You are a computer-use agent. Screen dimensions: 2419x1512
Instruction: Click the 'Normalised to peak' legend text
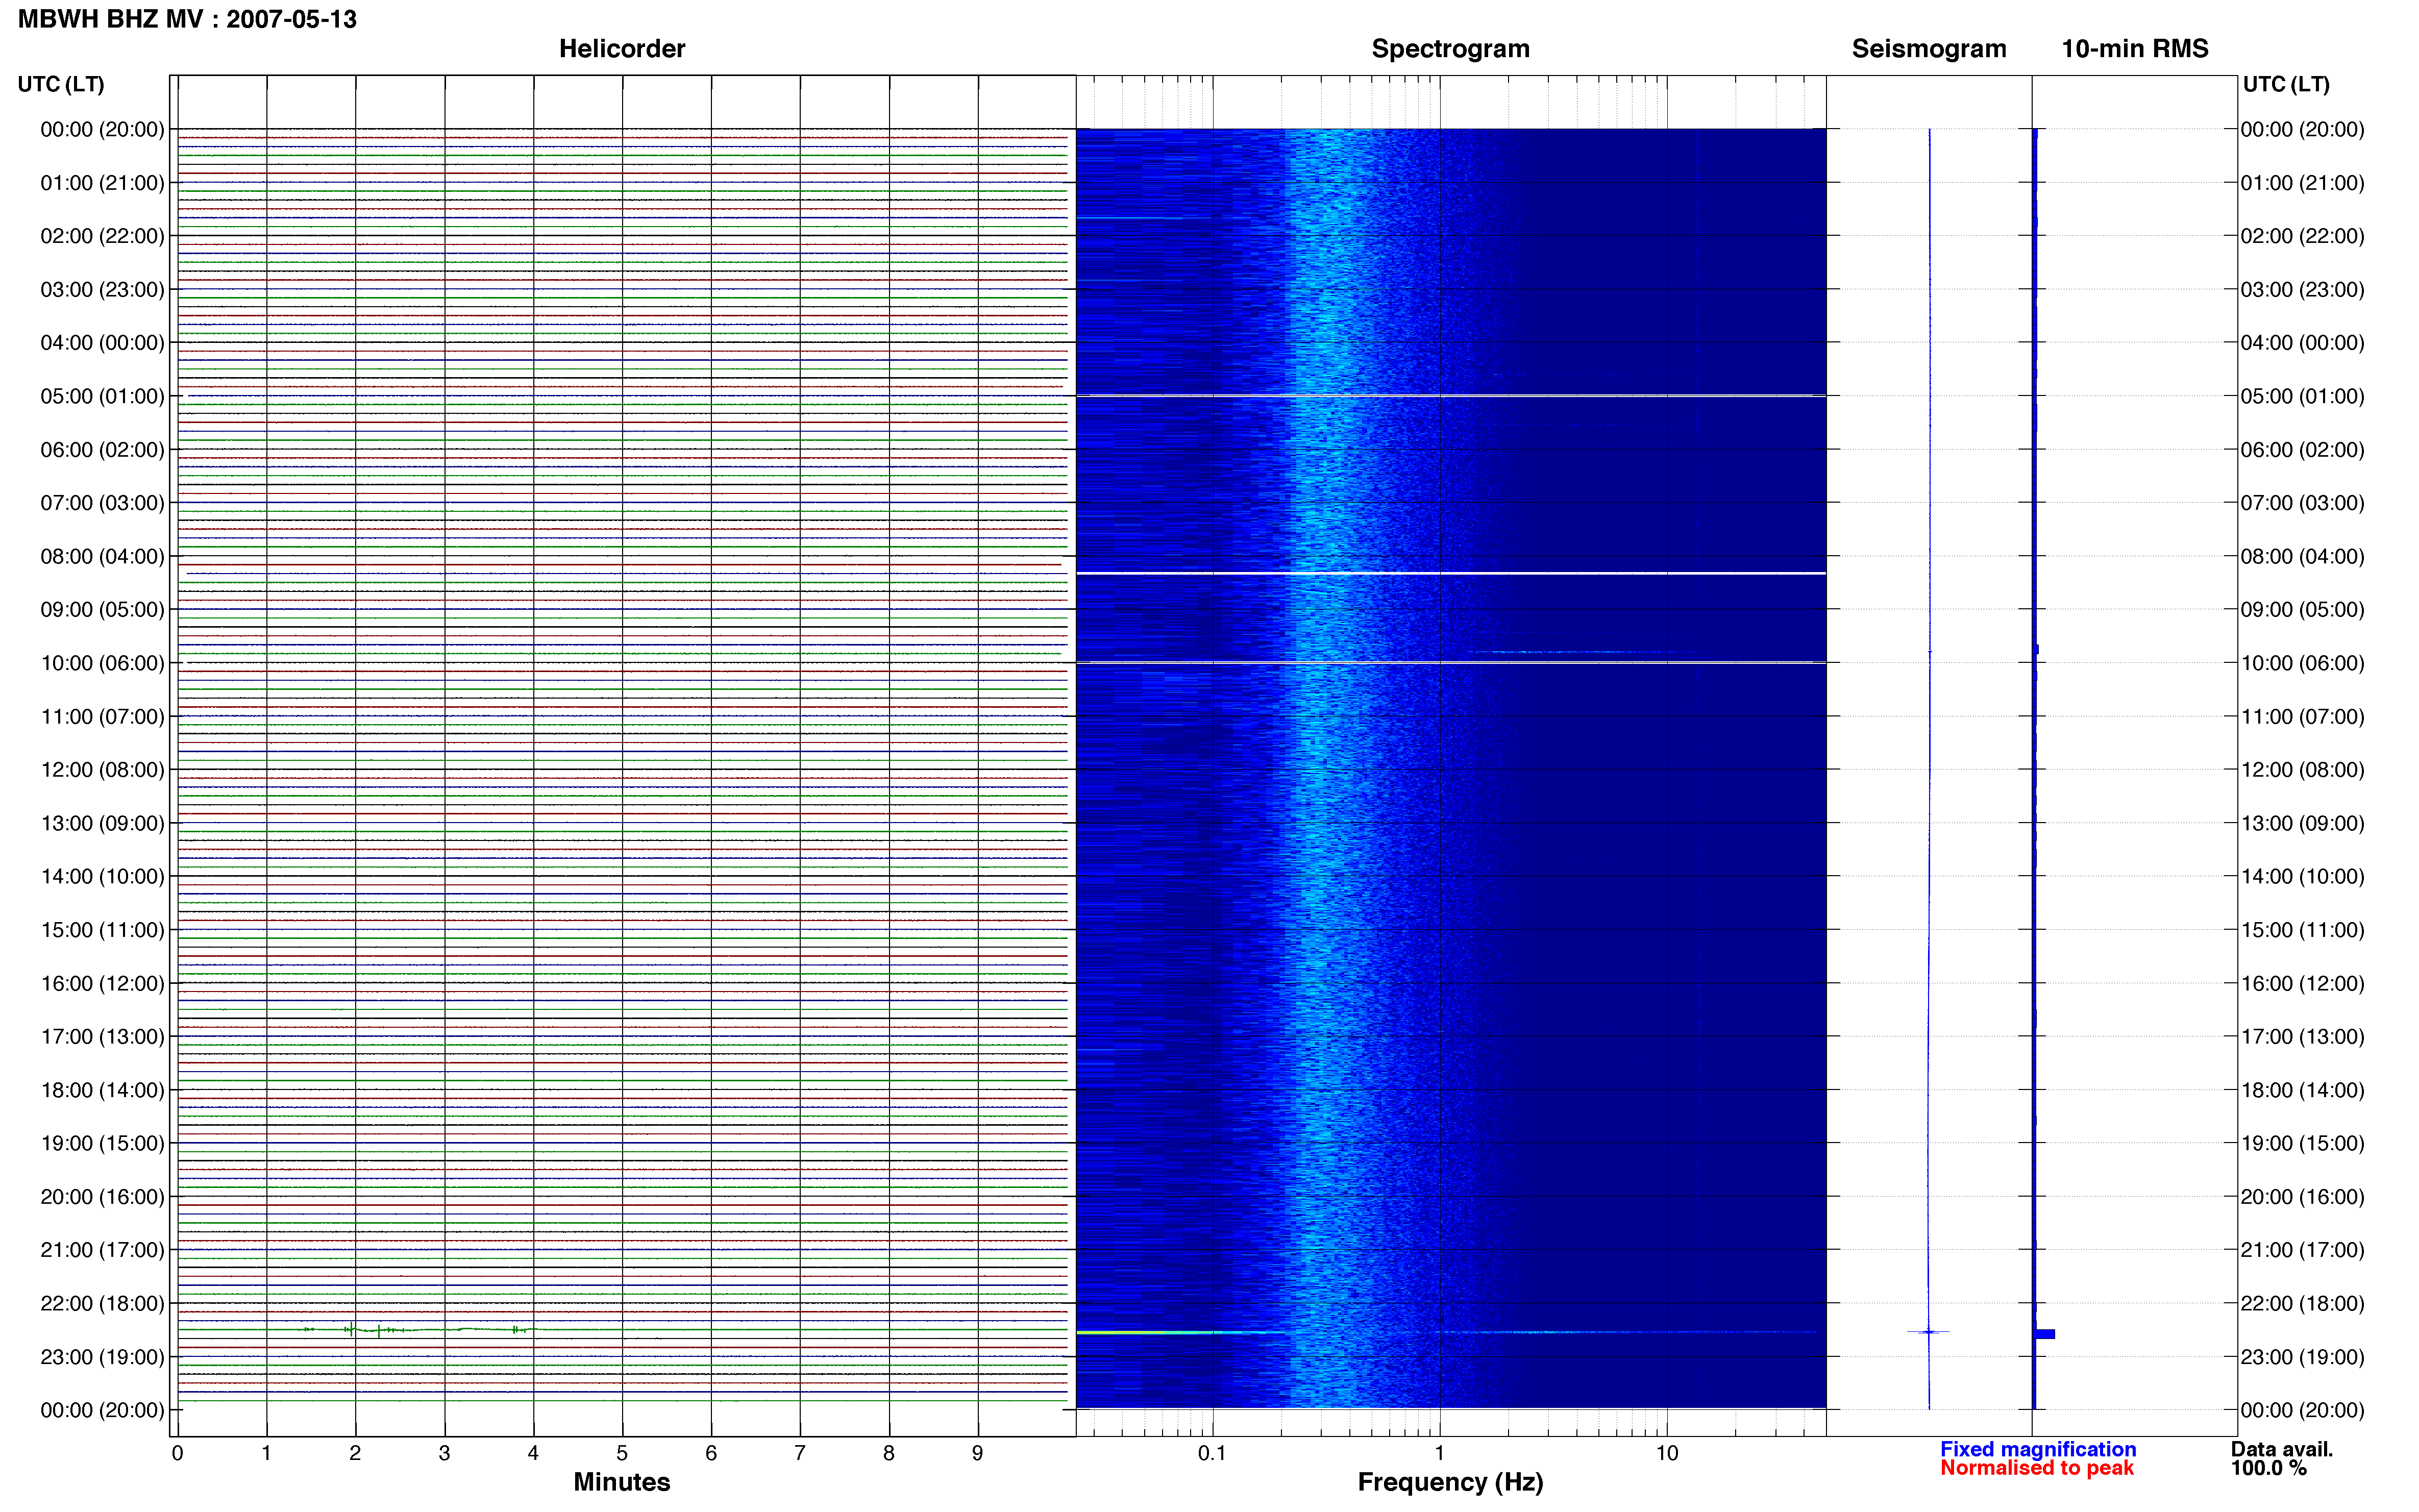coord(2037,1468)
